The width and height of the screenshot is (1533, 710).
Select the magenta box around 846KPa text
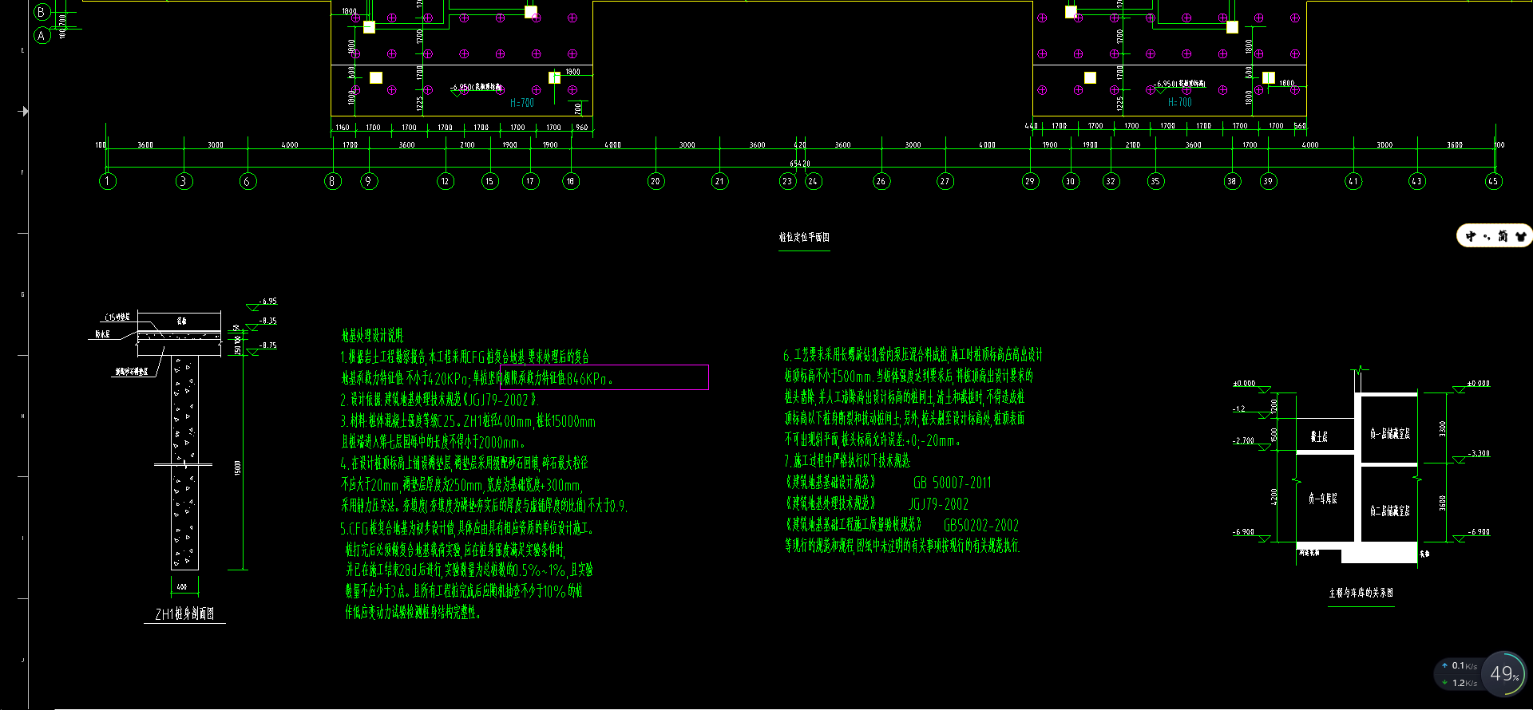pyautogui.click(x=604, y=377)
